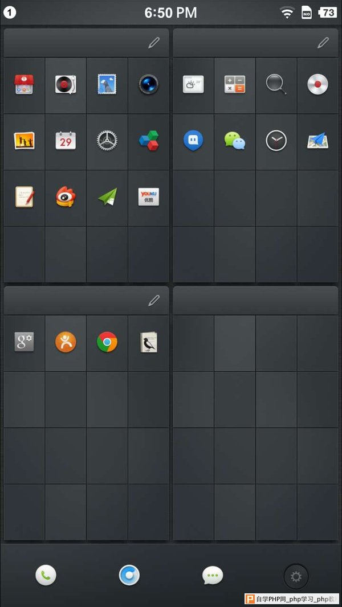This screenshot has width=342, height=607.
Task: Open the bird book reader app
Action: coord(149,342)
